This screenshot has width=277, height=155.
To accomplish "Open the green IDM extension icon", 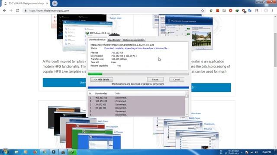I will (237, 10).
